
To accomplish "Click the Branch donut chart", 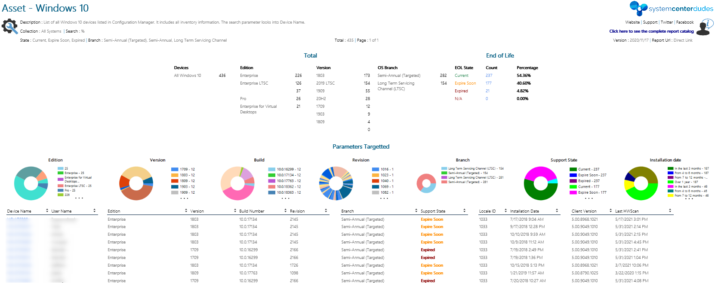I will tap(426, 183).
